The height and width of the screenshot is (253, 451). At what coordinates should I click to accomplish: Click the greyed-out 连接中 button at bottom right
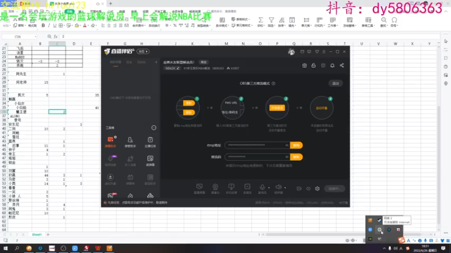point(334,189)
